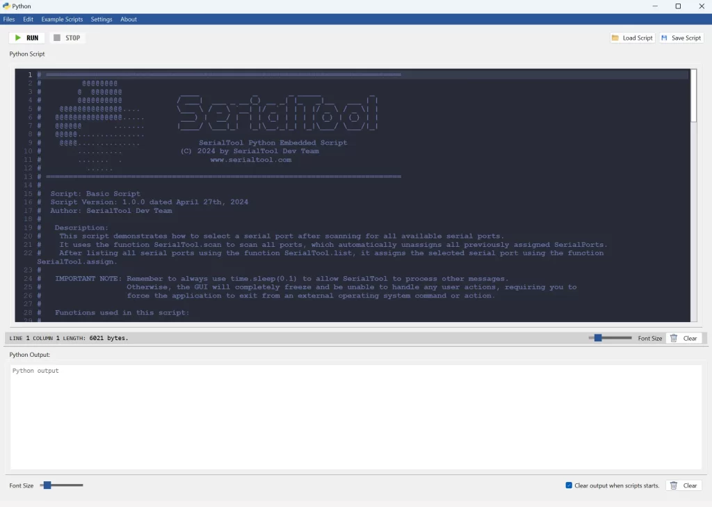Click the 'SerialTool Python Embedded Script' header text

click(273, 143)
